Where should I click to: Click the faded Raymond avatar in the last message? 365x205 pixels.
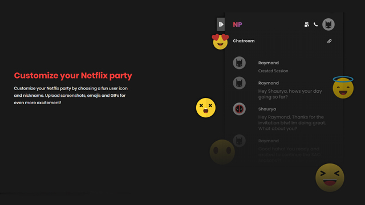pyautogui.click(x=240, y=141)
